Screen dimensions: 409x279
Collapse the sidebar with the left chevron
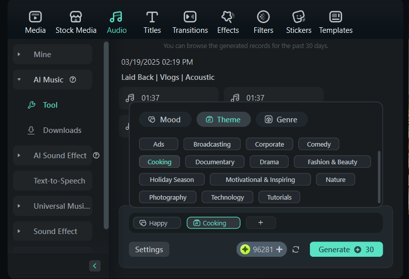click(x=95, y=266)
